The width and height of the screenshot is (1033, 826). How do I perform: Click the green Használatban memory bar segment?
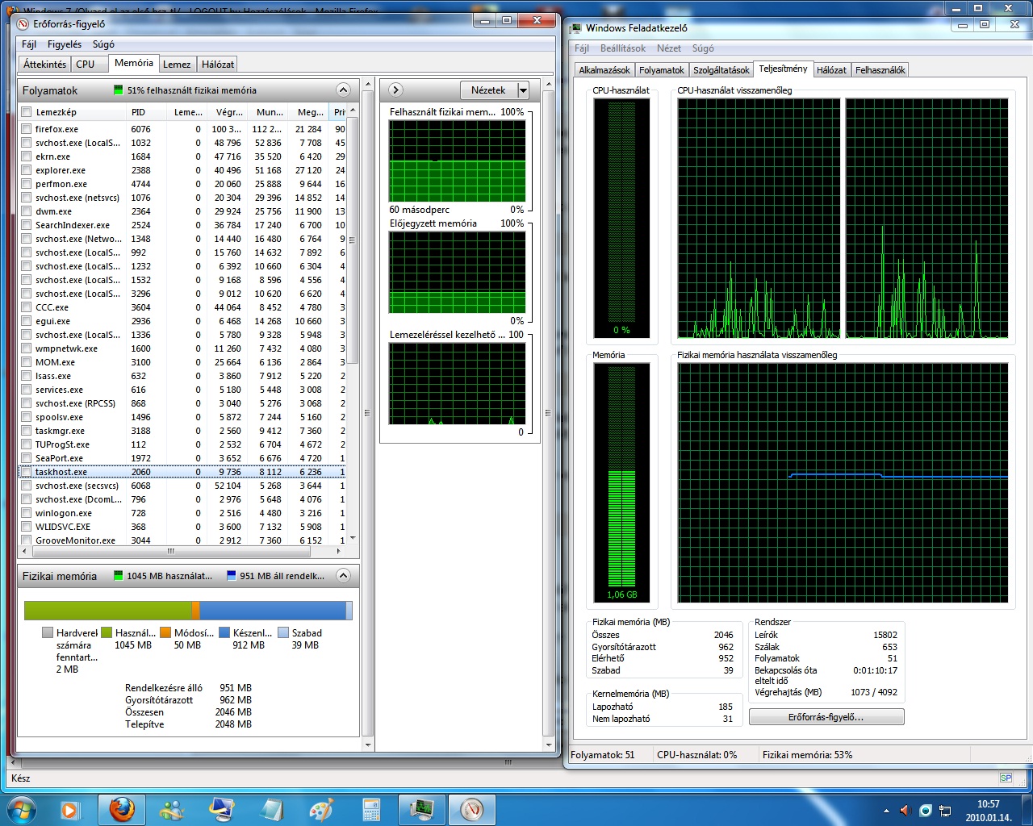[108, 611]
